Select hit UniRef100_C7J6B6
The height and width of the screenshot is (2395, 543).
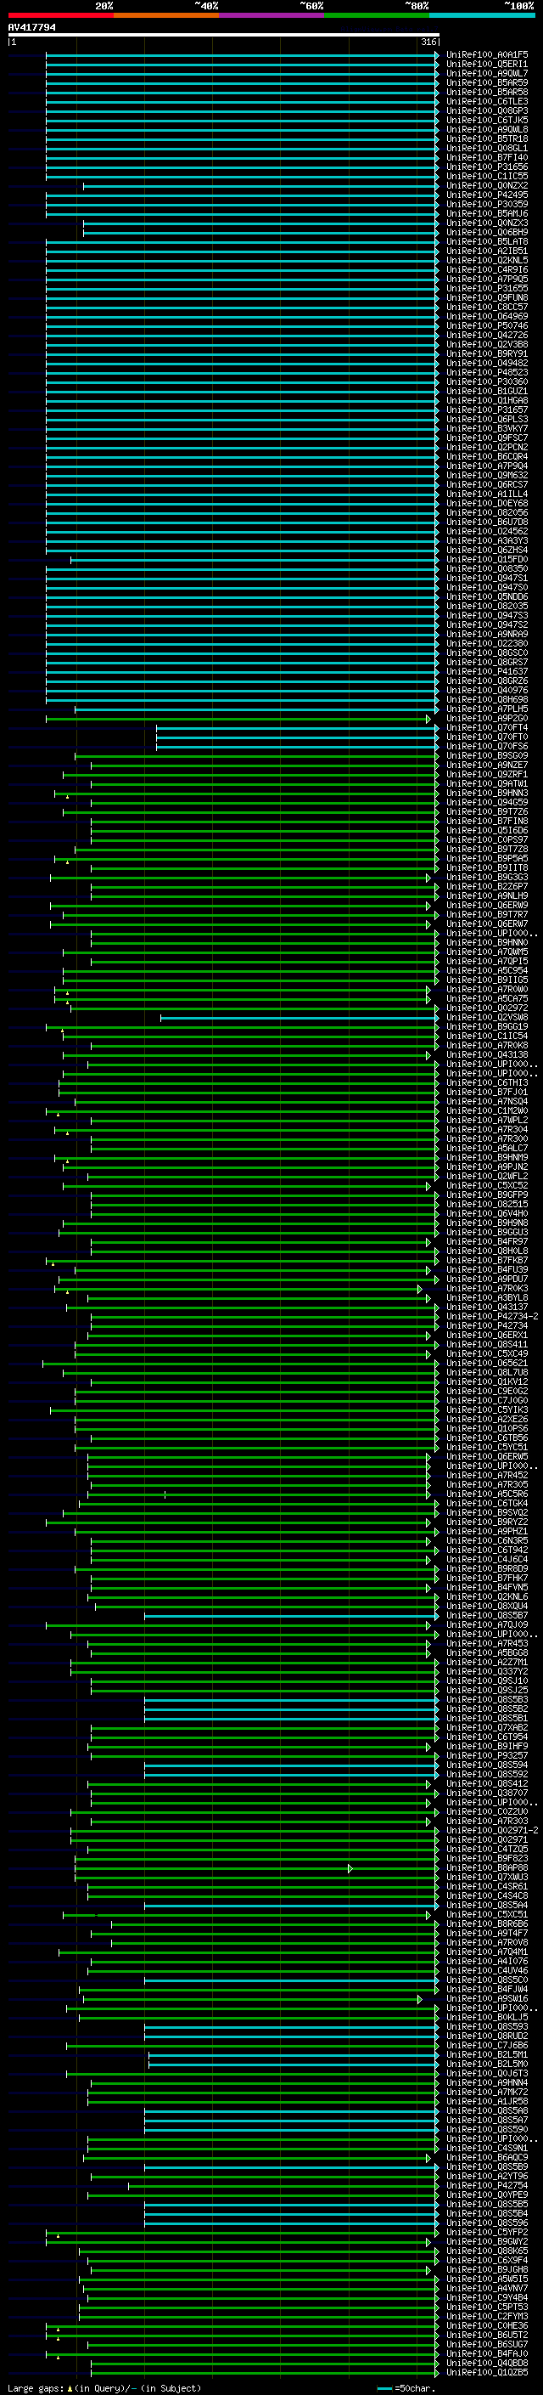pyautogui.click(x=487, y=2047)
